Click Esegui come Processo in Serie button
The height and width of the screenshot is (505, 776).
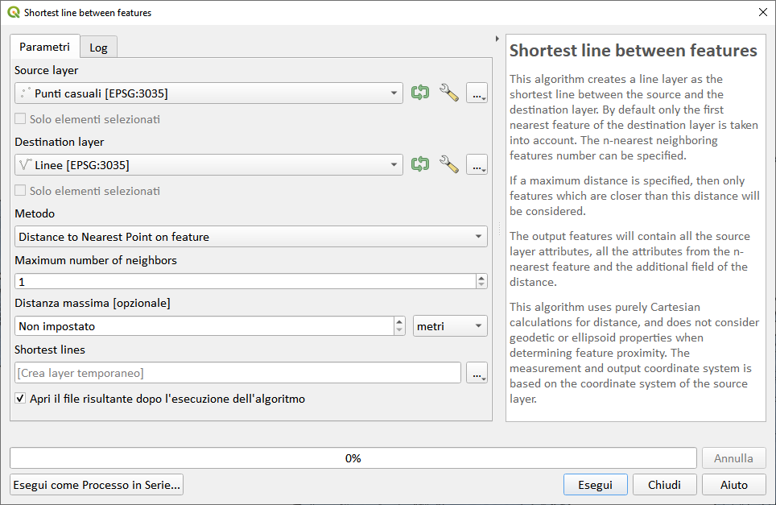pos(97,485)
